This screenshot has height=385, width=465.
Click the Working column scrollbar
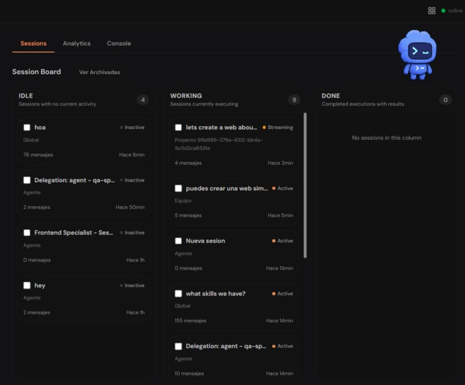(x=305, y=185)
